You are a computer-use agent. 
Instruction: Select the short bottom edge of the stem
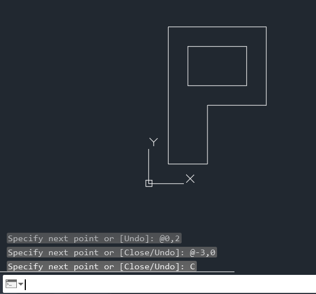coord(188,164)
